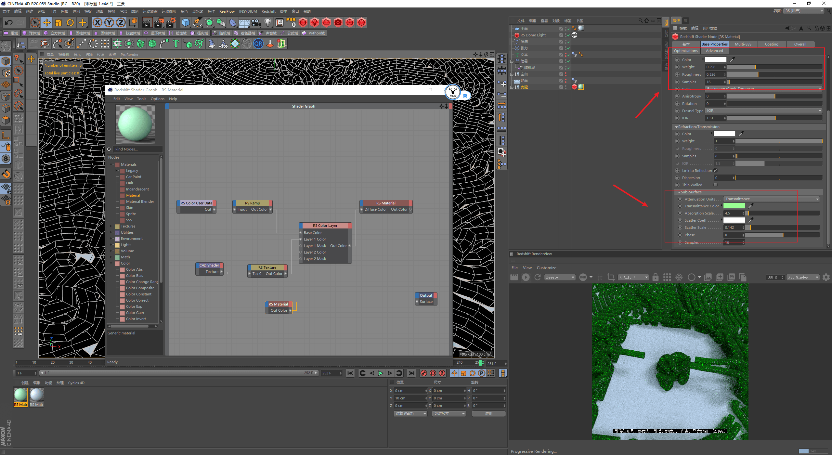This screenshot has height=455, width=832.
Task: Toggle the Transmittance Color radio circle
Action: pyautogui.click(x=680, y=206)
